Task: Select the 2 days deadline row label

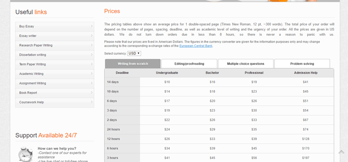Action: tap(112, 120)
